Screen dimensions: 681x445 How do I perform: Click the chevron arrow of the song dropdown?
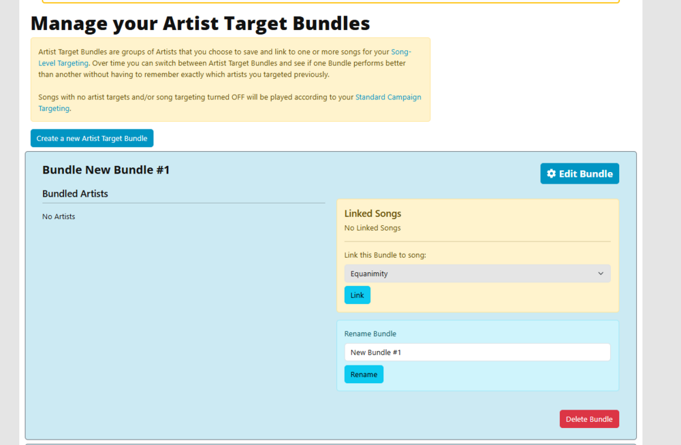(x=601, y=274)
